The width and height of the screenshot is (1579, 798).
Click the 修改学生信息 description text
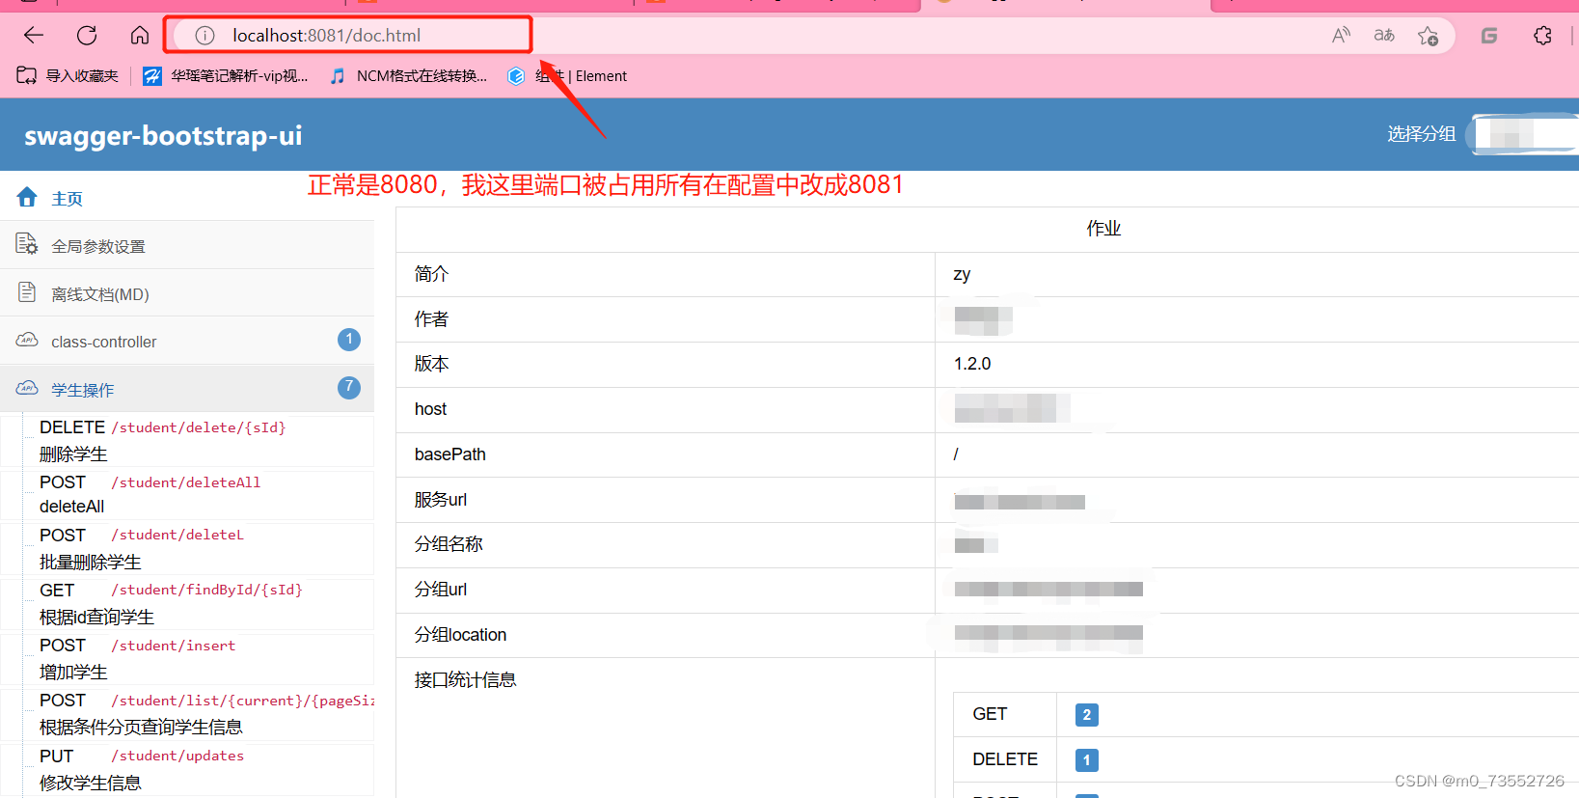point(91,783)
